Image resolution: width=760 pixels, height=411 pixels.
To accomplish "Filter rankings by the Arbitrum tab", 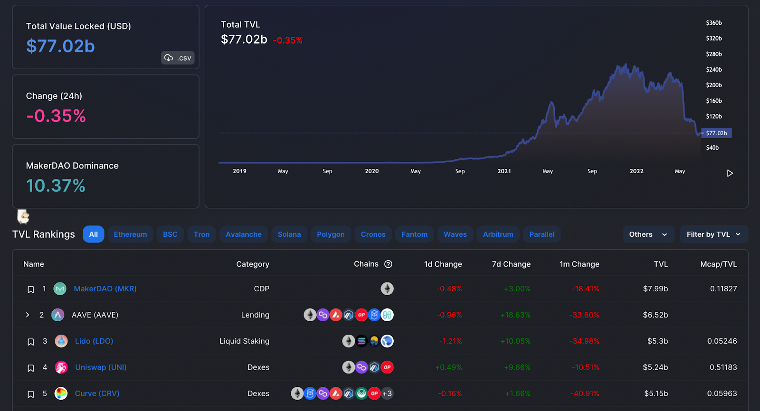I will click(498, 234).
